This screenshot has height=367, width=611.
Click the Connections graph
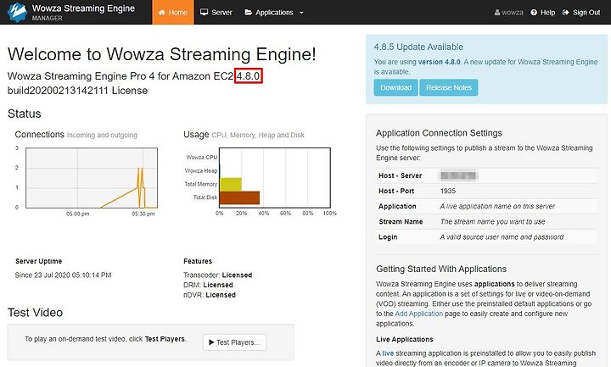pos(92,178)
